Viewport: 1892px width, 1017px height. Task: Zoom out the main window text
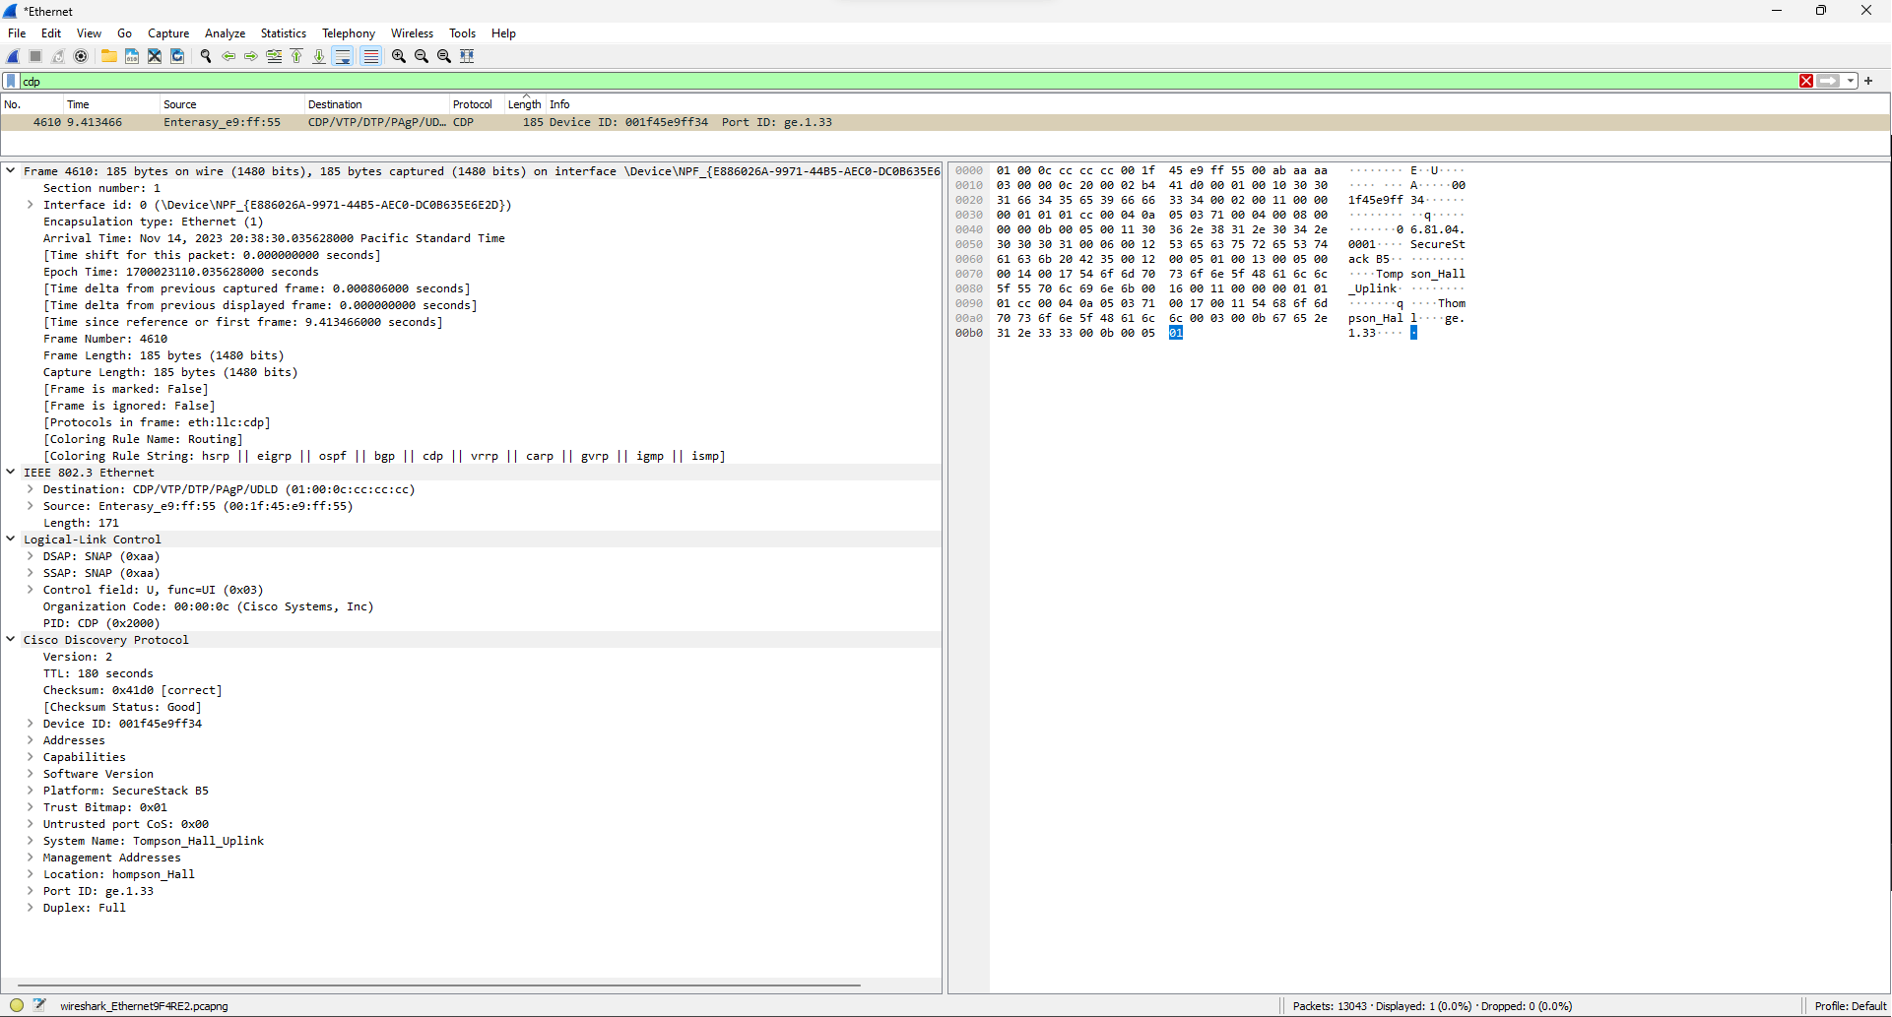pyautogui.click(x=422, y=56)
